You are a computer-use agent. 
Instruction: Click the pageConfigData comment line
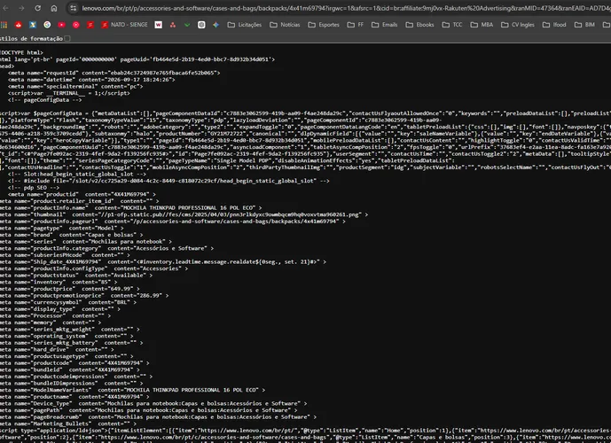(45, 99)
